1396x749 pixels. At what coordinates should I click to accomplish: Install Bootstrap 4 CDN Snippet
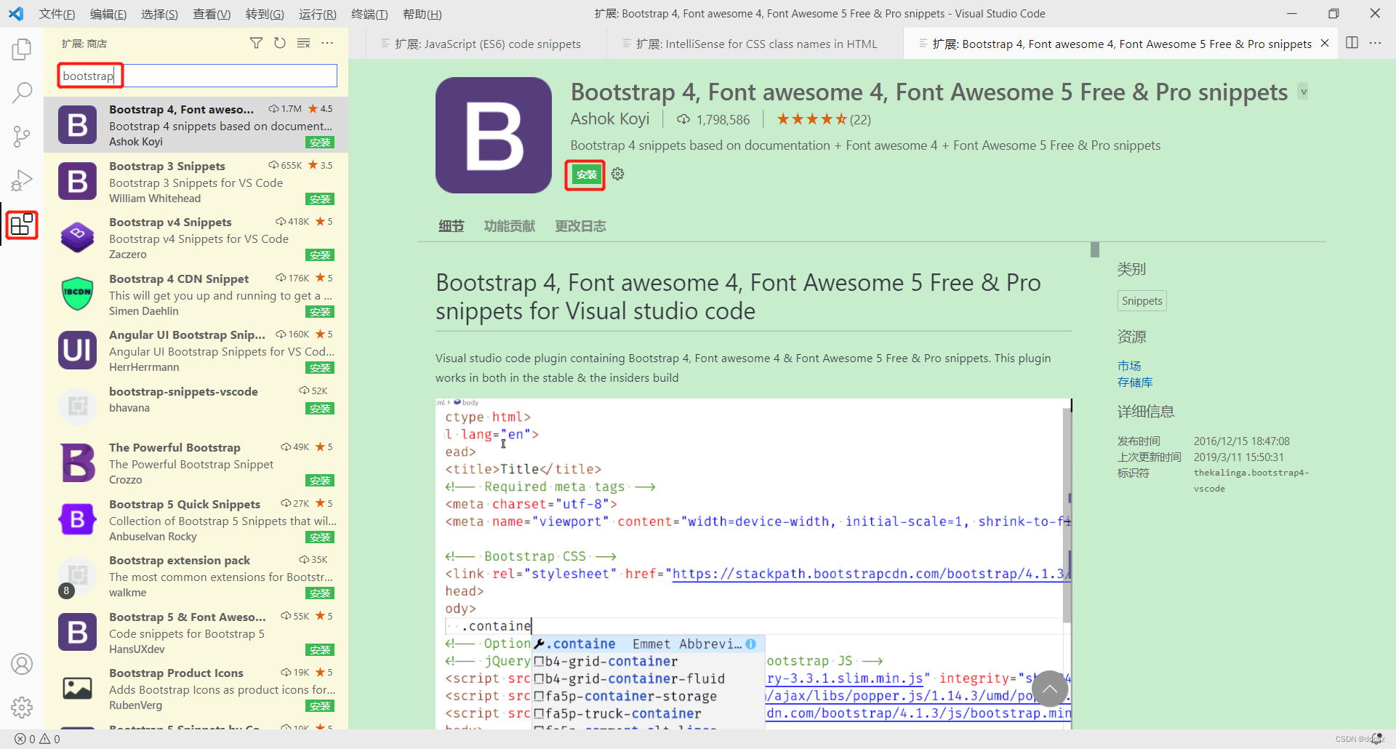point(320,312)
